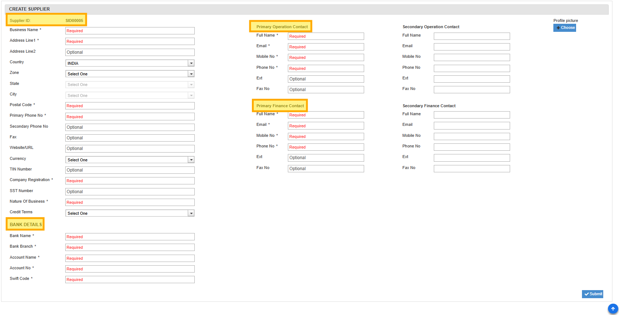
Task: Expand the Credit Terms dropdown
Action: 130,213
